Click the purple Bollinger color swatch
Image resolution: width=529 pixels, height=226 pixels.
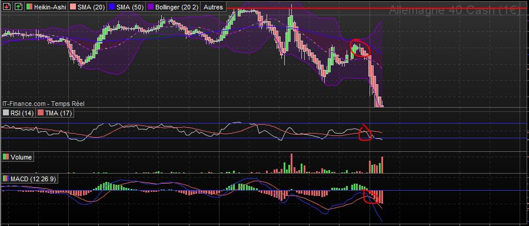151,6
